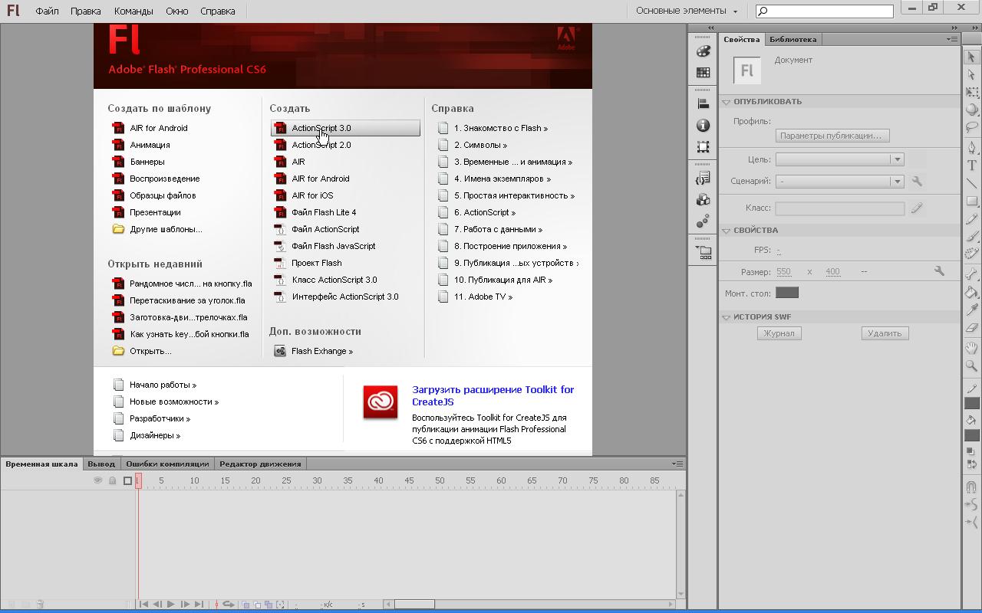This screenshot has height=613, width=982.
Task: Open the Команды menu
Action: click(133, 11)
